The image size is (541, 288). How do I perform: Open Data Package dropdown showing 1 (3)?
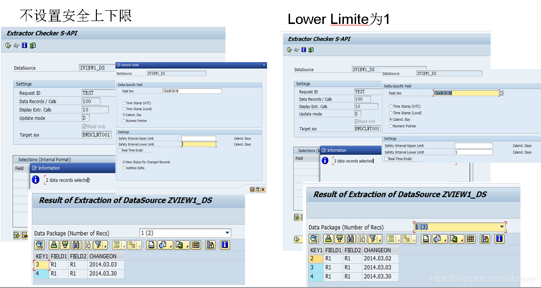click(502, 227)
